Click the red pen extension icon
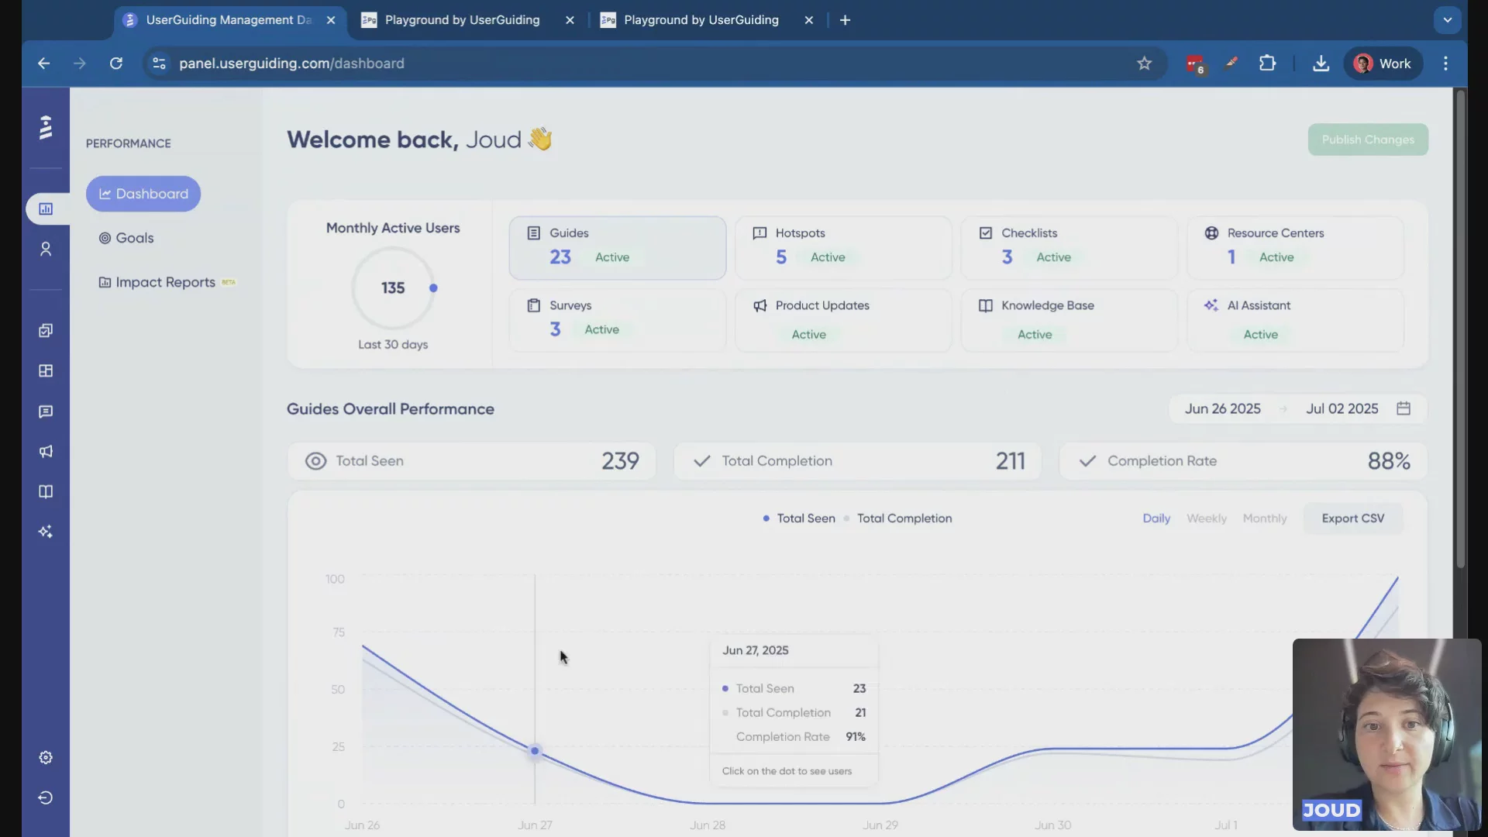The image size is (1488, 837). tap(1231, 63)
